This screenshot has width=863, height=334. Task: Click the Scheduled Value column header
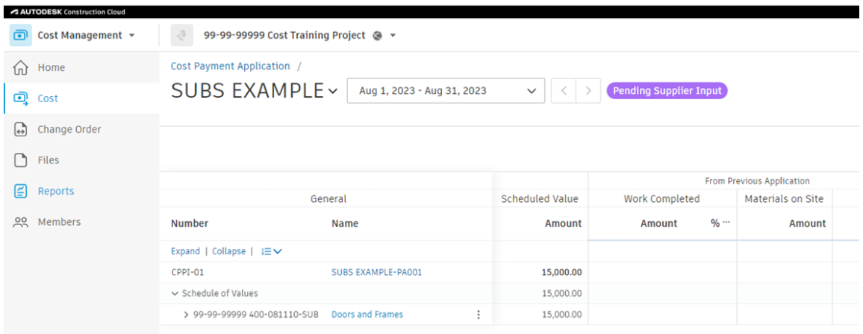(x=540, y=199)
